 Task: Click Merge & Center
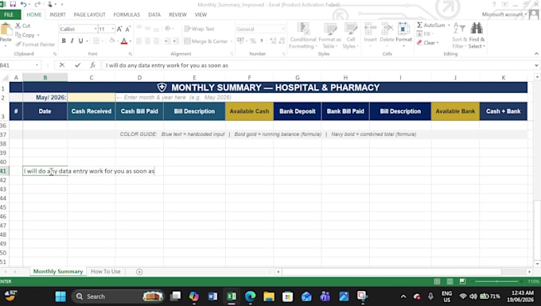pyautogui.click(x=206, y=41)
